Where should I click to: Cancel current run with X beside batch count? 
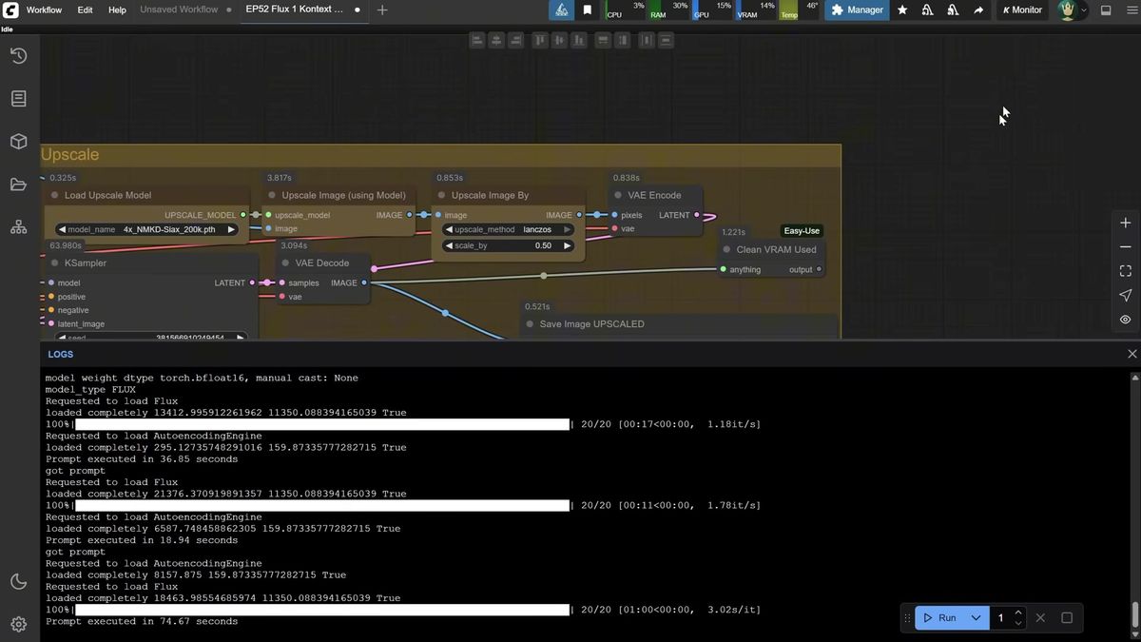[x=1040, y=617]
